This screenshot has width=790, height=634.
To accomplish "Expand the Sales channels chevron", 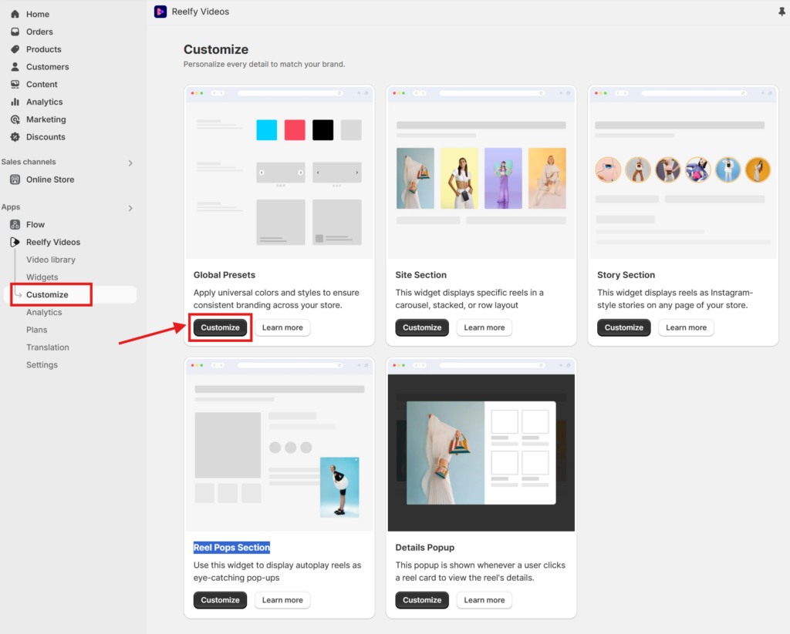I will tap(130, 163).
